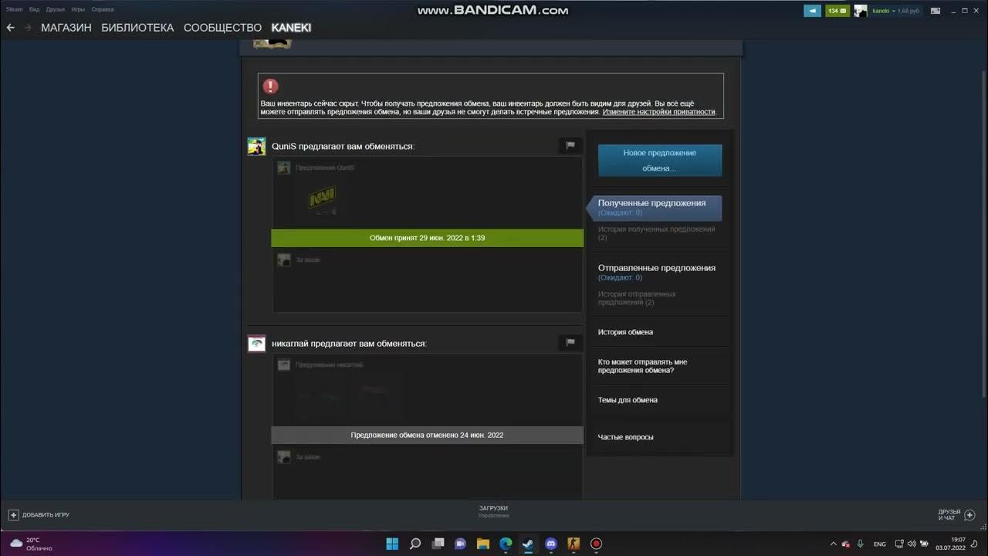Open никаглай avatar in trade offer
The width and height of the screenshot is (988, 556).
[x=256, y=344]
